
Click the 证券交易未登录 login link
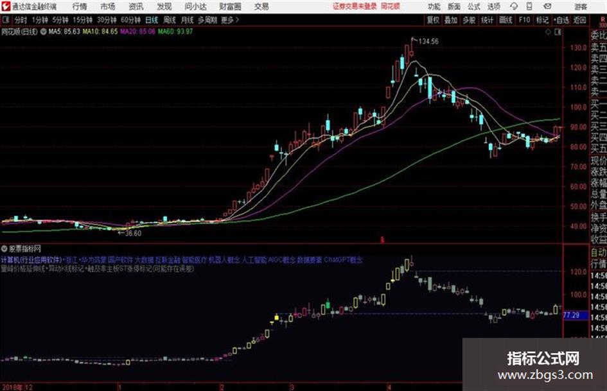[x=355, y=6]
